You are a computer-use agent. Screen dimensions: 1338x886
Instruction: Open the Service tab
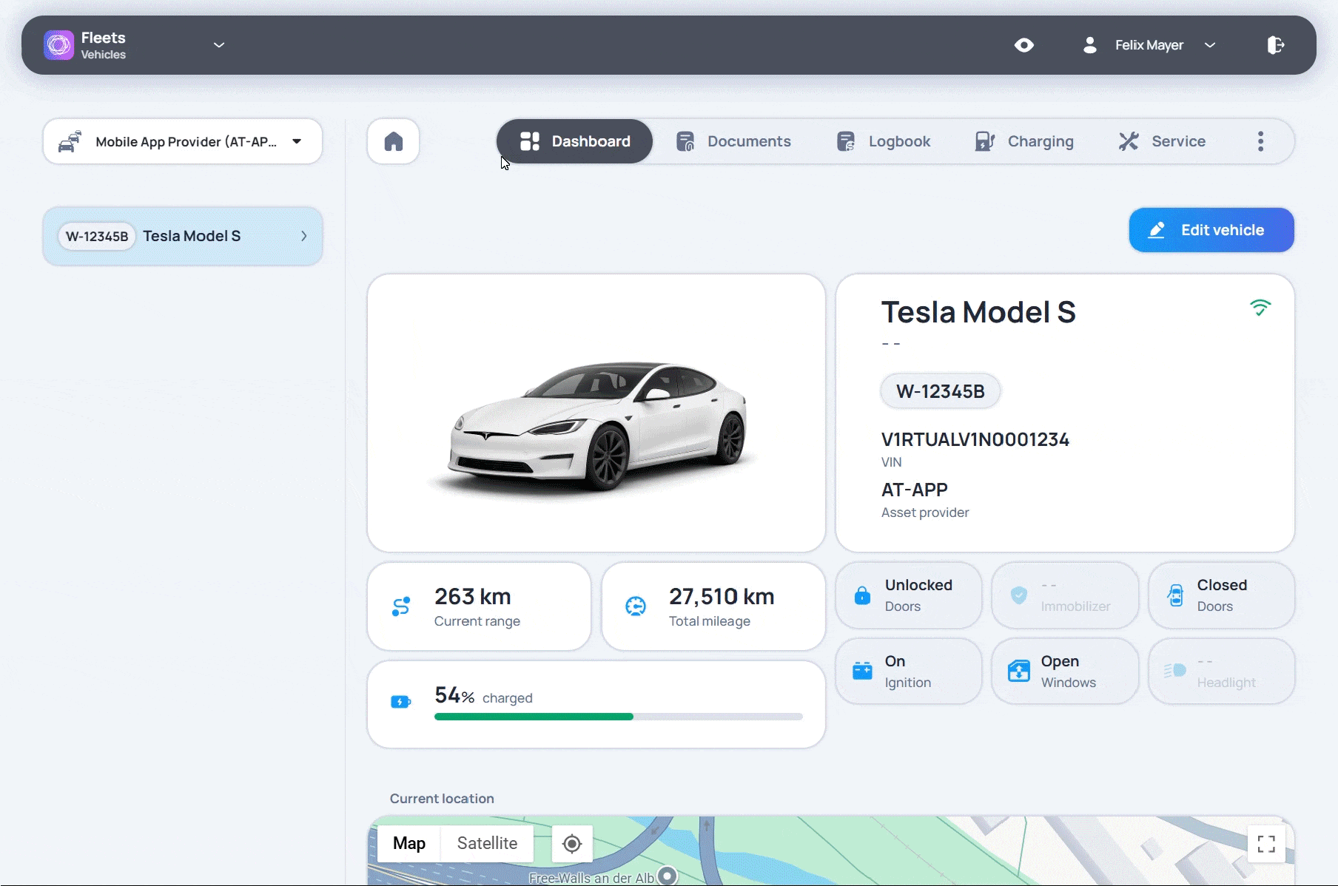click(x=1162, y=141)
